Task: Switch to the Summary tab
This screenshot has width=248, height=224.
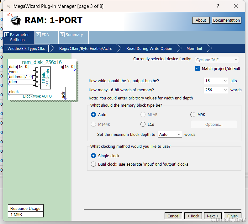Action: click(x=74, y=37)
